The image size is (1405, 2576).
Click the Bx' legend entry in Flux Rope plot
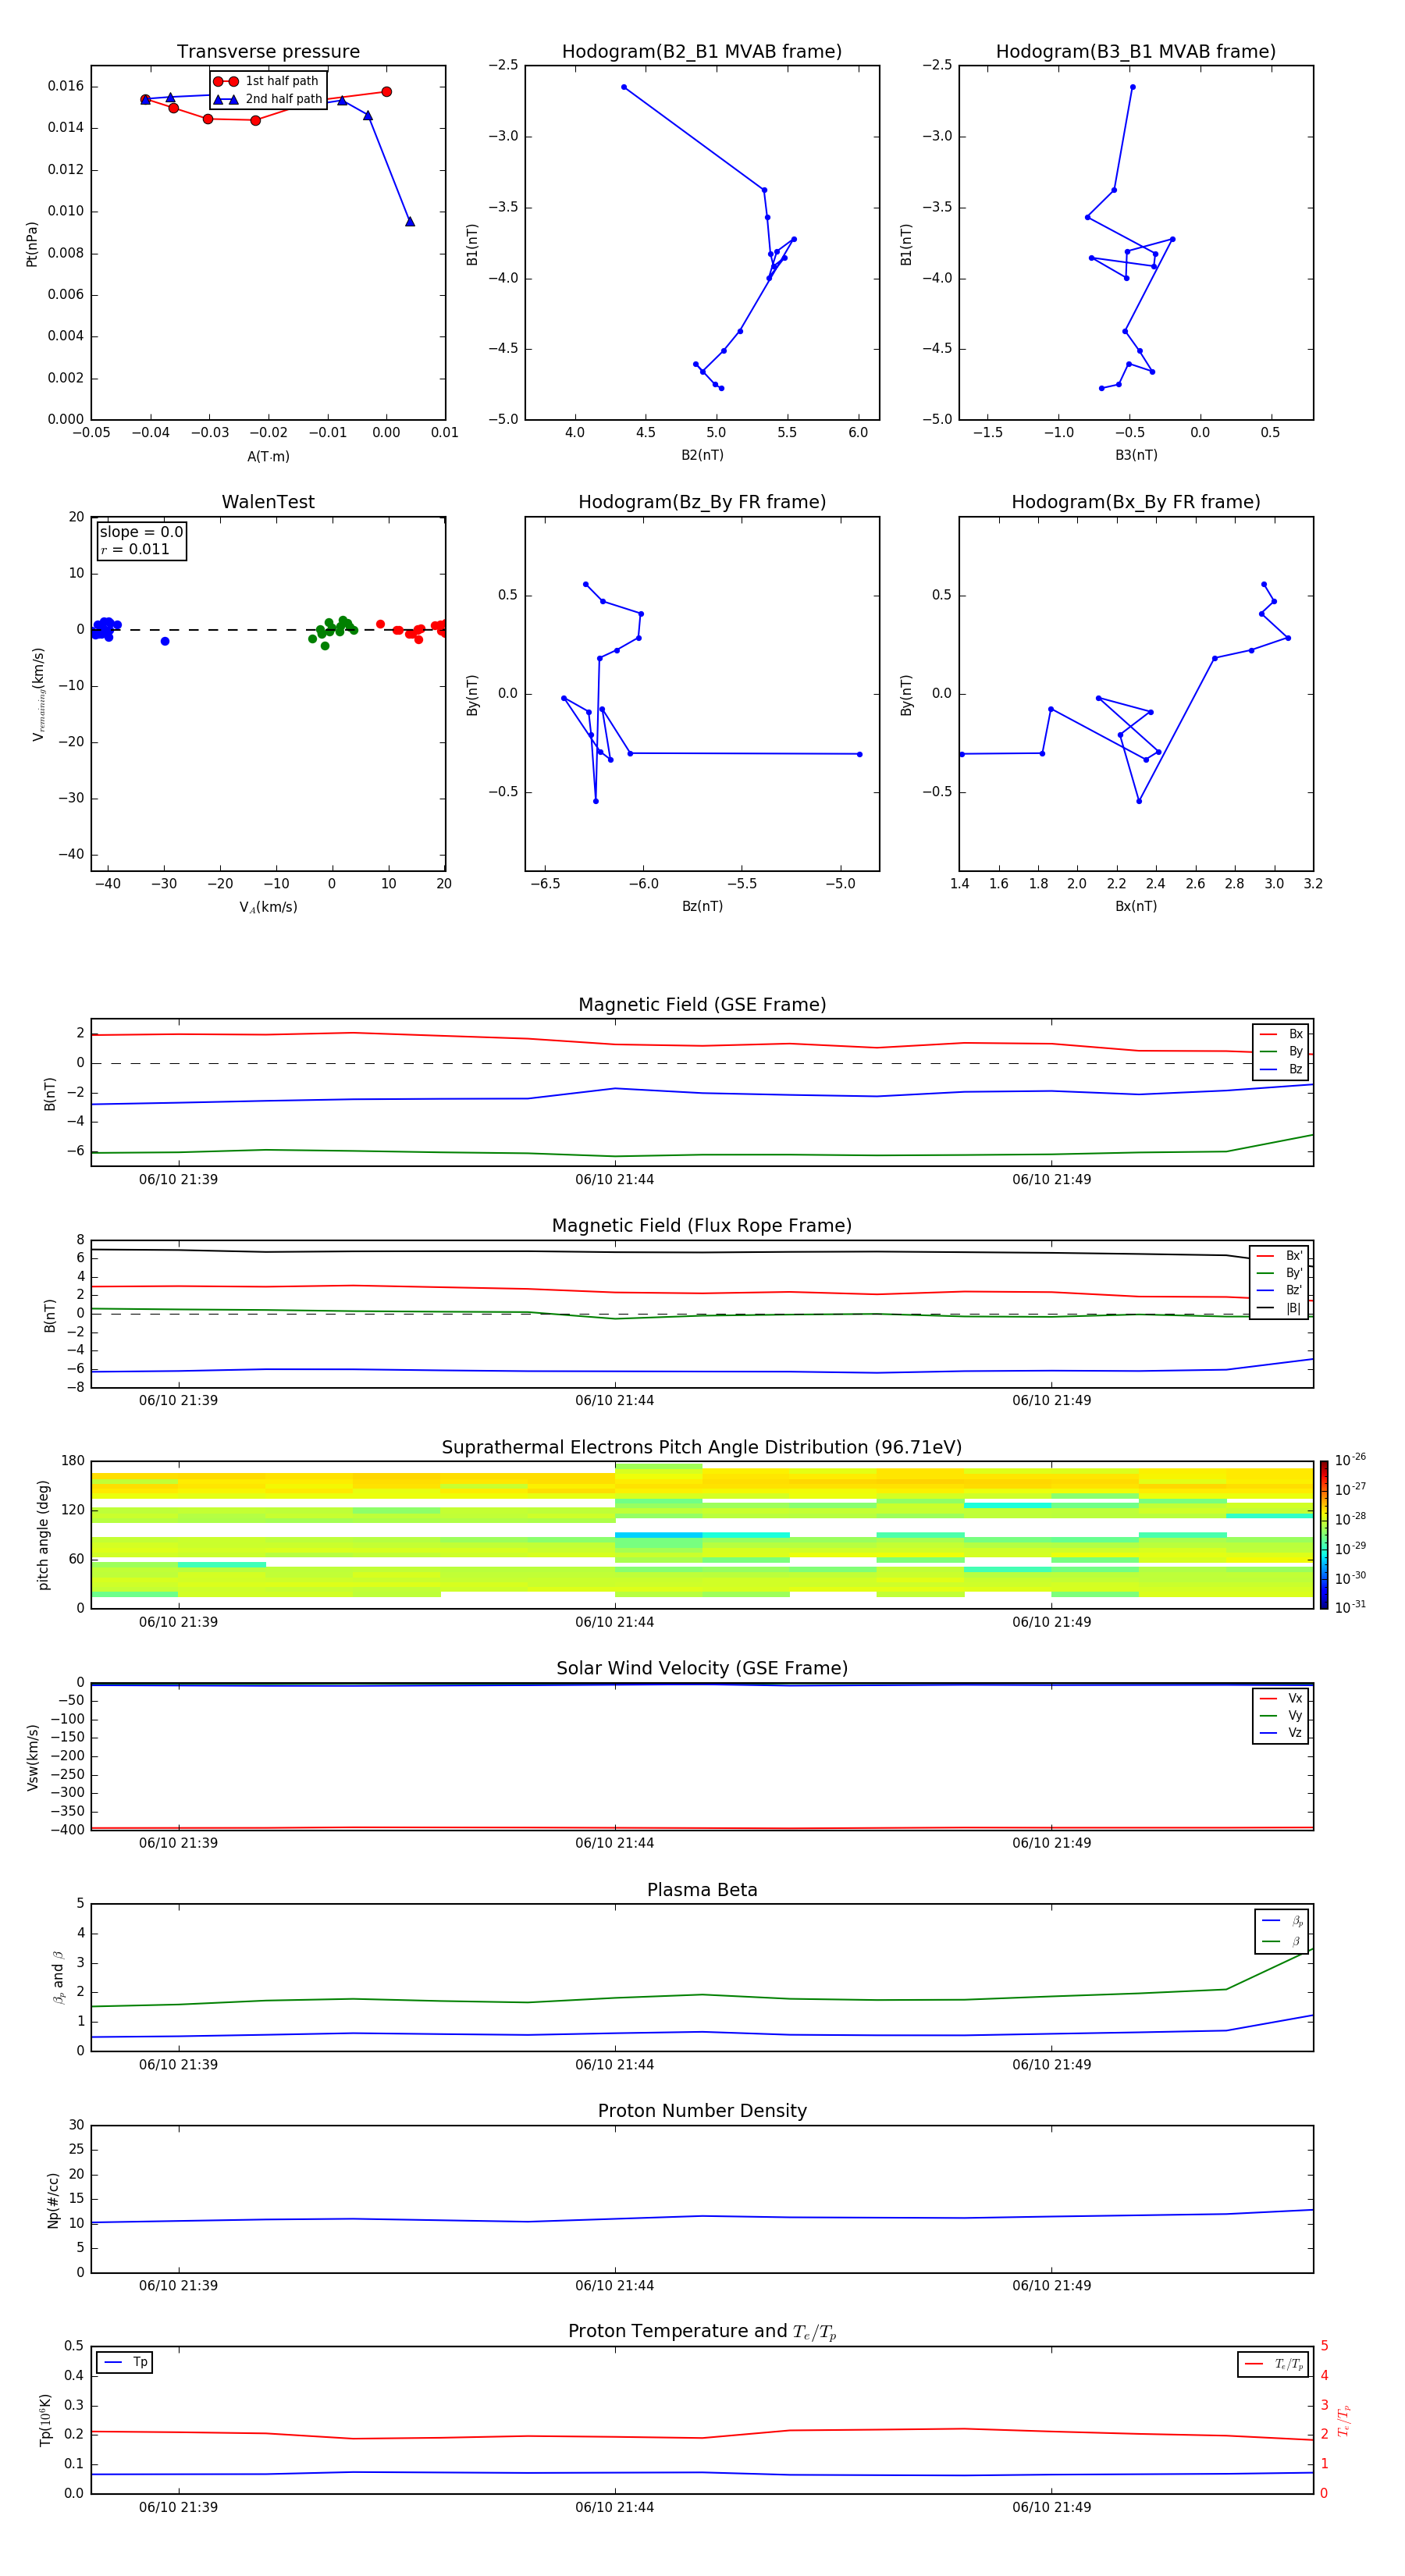[1279, 1256]
